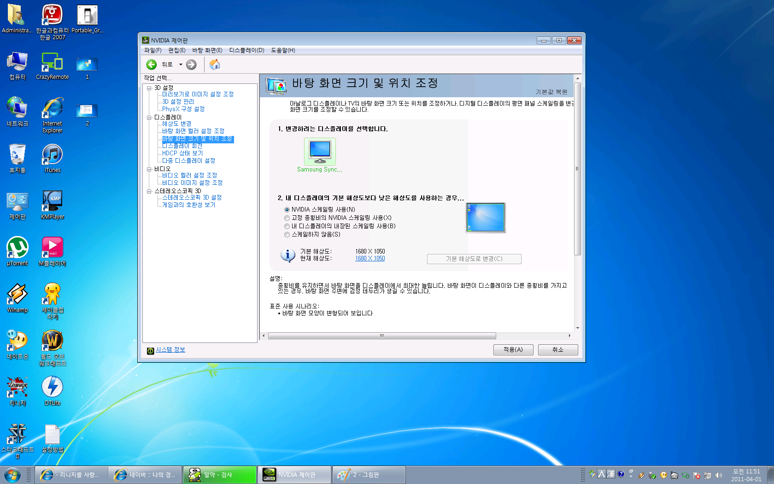774x484 pixels.
Task: Open the 월드 오브 워크래프트 shortcut
Action: click(53, 348)
